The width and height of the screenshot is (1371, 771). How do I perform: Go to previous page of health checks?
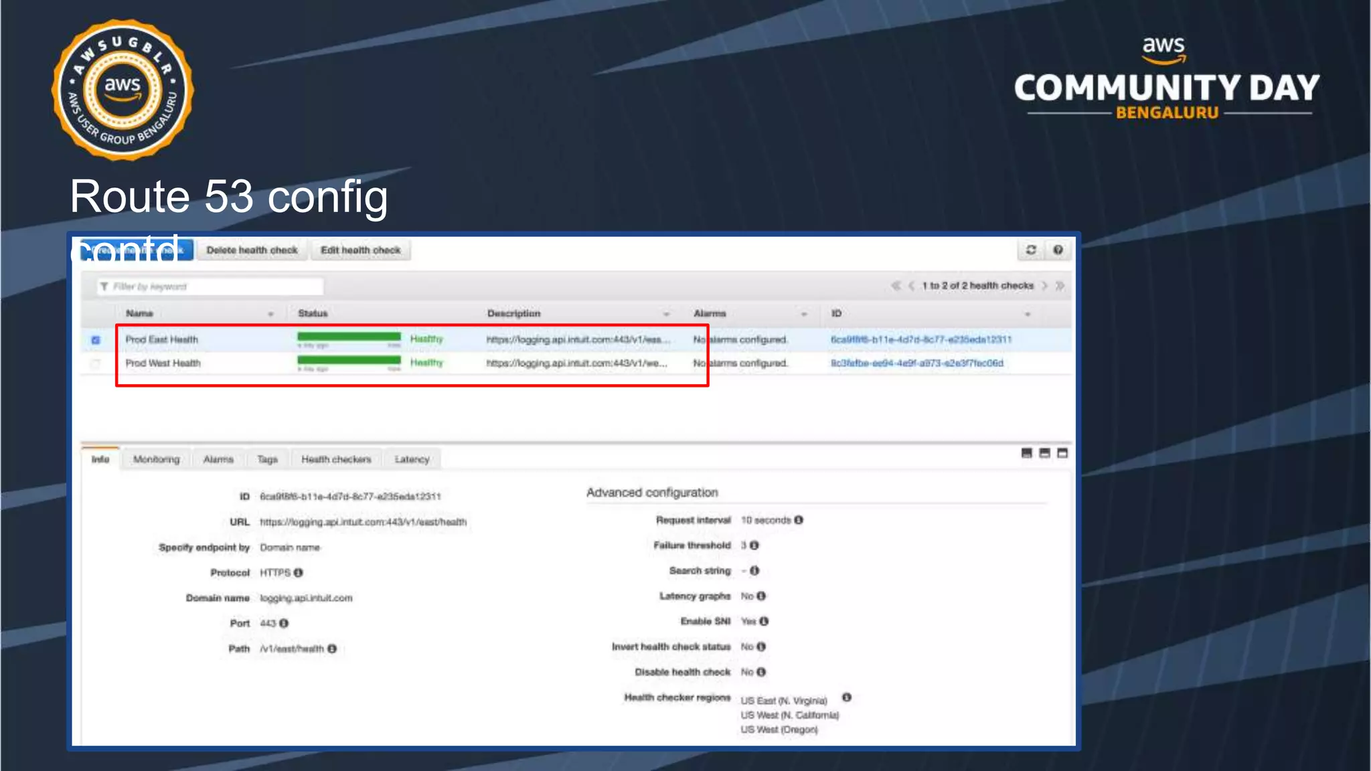point(911,286)
